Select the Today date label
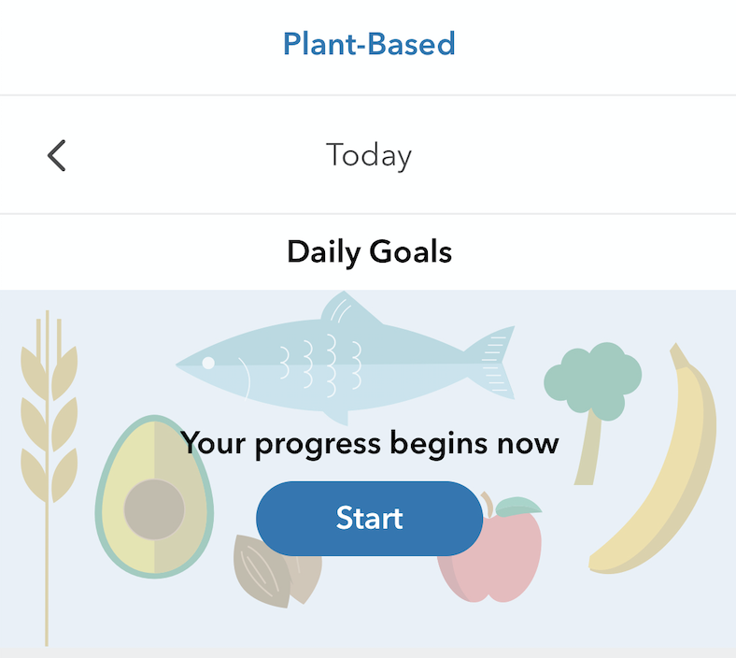This screenshot has height=658, width=736. [x=369, y=155]
